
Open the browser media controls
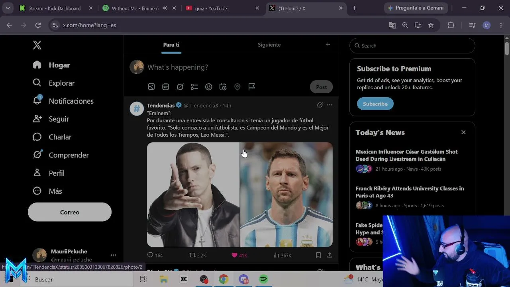pyautogui.click(x=473, y=25)
